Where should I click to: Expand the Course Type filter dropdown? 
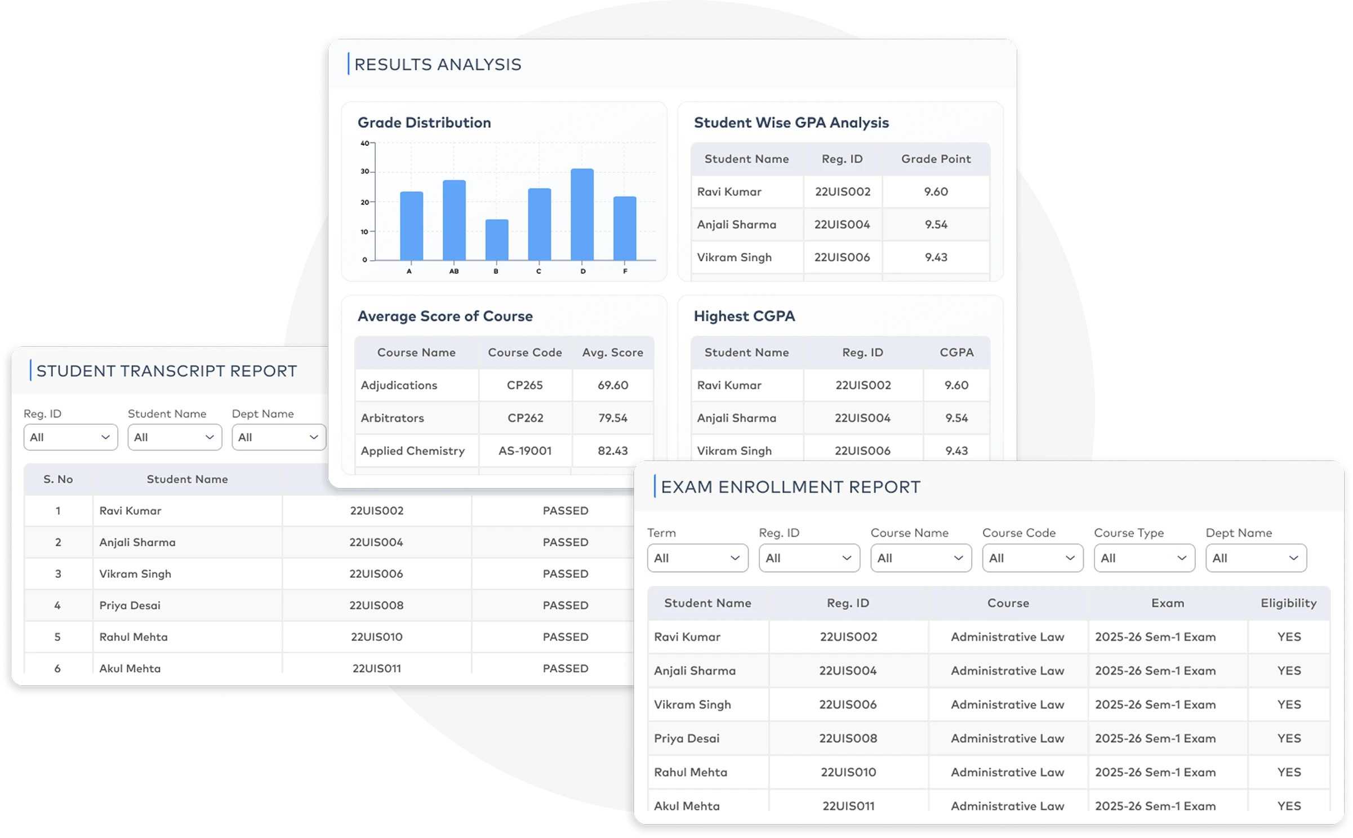[1144, 558]
